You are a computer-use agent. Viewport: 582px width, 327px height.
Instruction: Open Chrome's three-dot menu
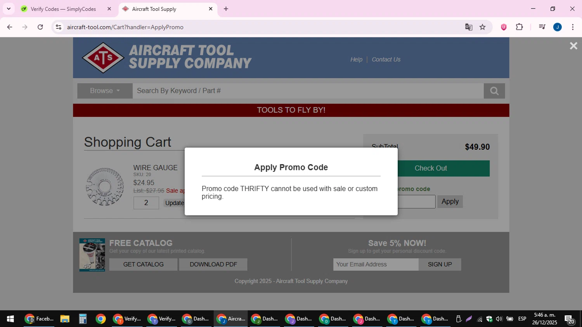pos(573,27)
